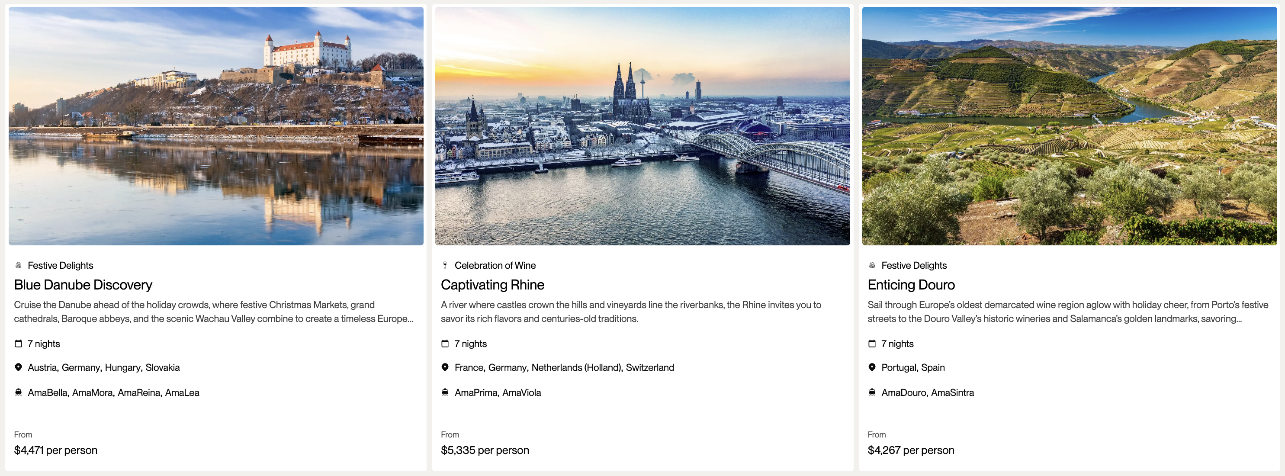Click the Festive Delights icon on Enticing Douro card

(872, 265)
